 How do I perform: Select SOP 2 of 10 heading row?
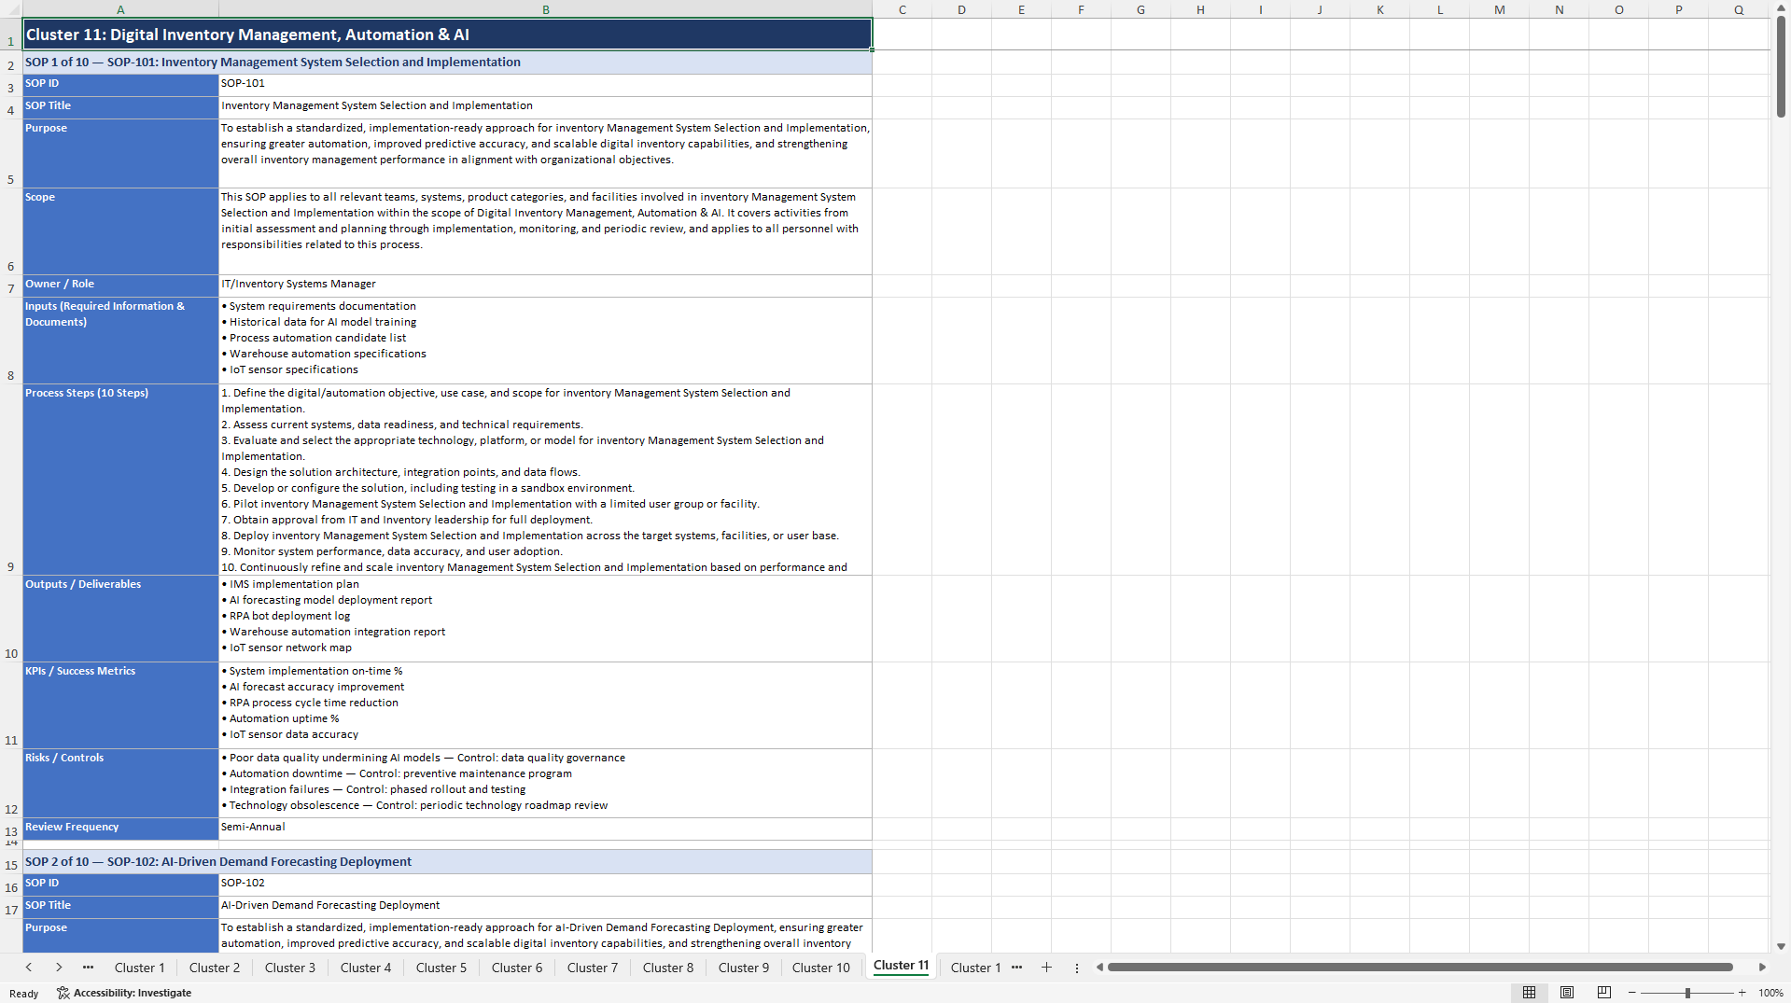tap(447, 862)
